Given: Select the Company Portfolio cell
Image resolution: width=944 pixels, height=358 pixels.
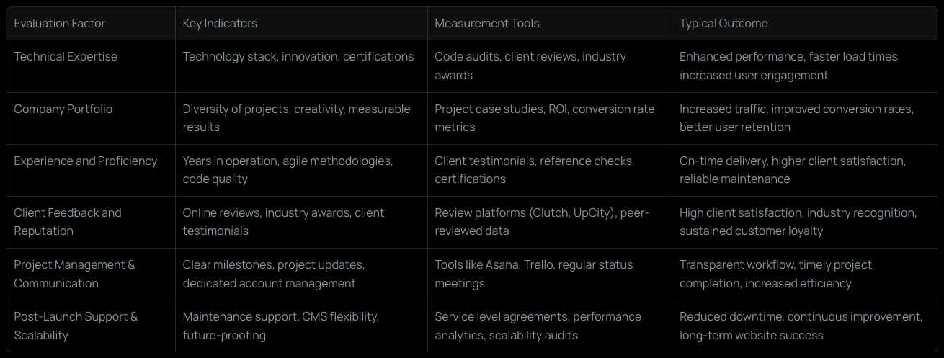Looking at the screenshot, I should (91, 118).
